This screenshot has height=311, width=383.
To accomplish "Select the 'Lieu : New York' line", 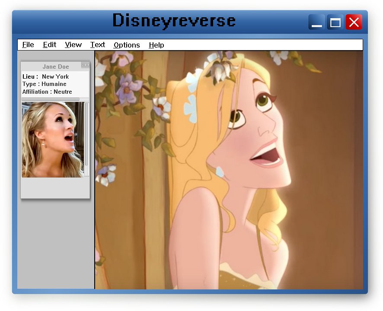I will point(46,76).
